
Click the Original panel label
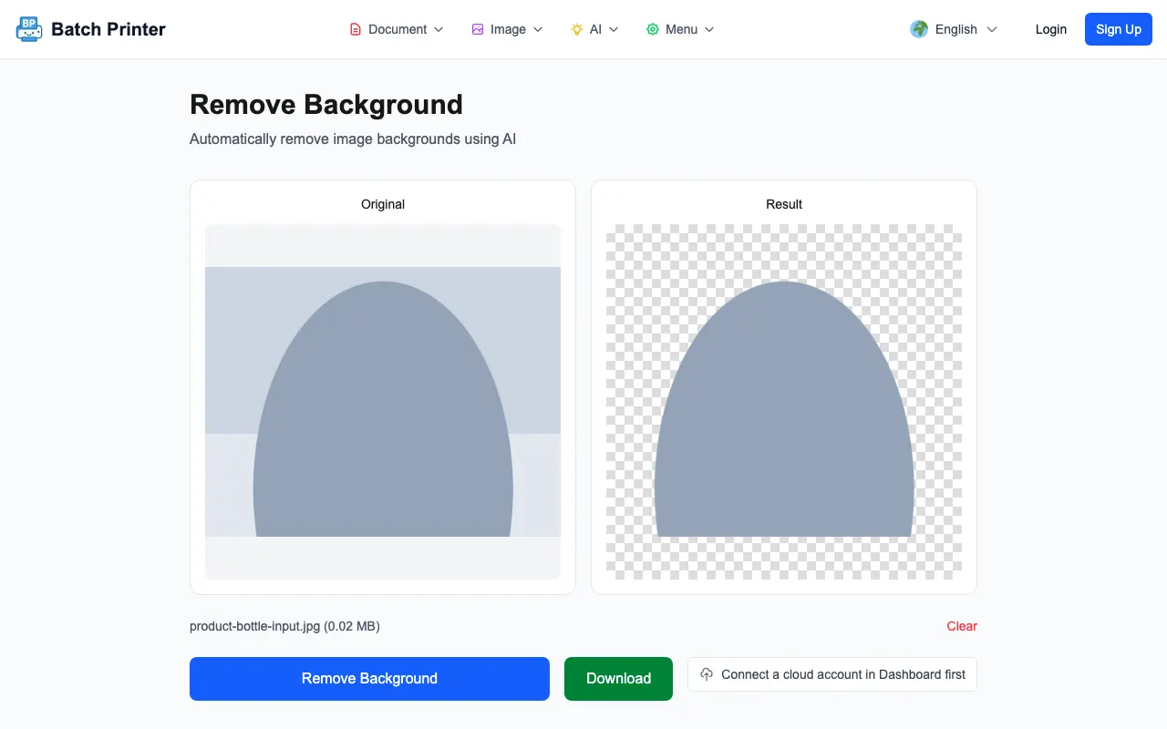click(x=383, y=204)
